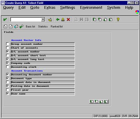
Task: Open the Goto menu
Action: [x=35, y=7]
